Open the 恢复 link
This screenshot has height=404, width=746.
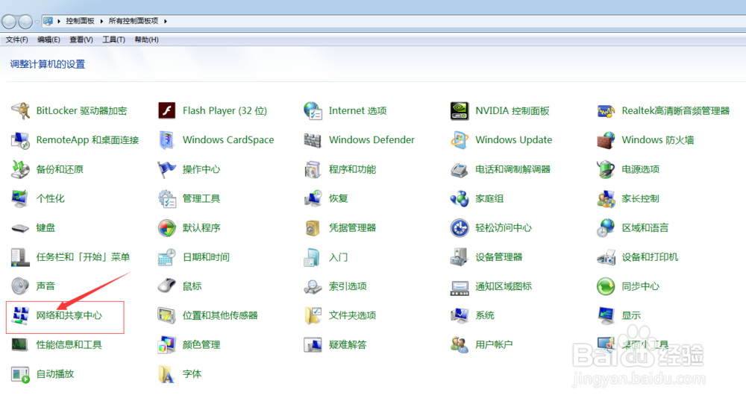[x=338, y=199]
